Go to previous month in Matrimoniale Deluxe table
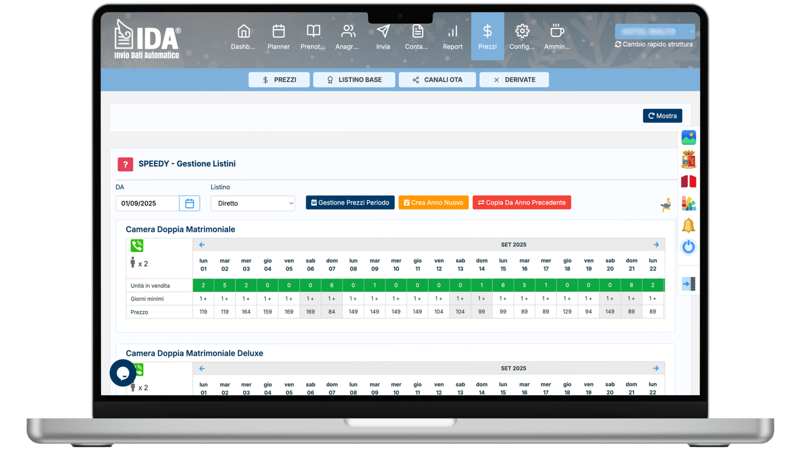 pyautogui.click(x=202, y=368)
